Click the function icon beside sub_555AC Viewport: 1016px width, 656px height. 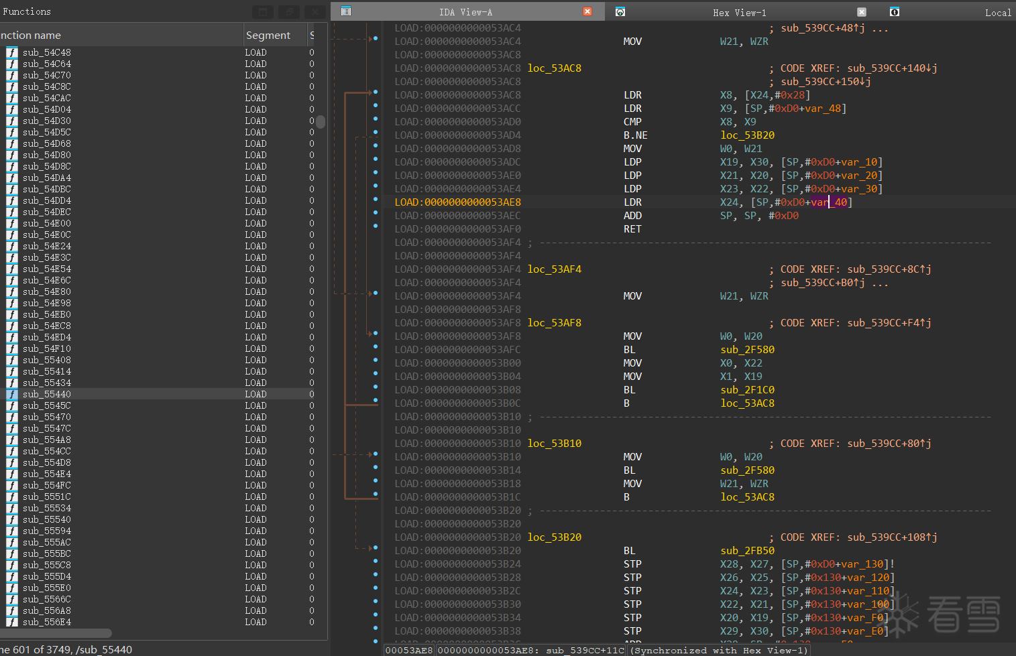12,542
